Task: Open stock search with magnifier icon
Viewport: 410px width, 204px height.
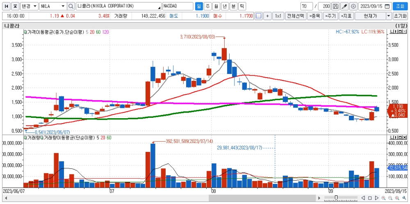Action: pyautogui.click(x=71, y=6)
